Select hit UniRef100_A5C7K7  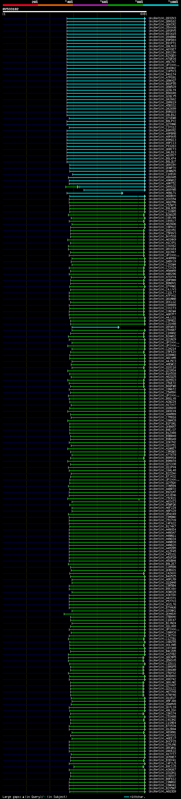coord(162,62)
